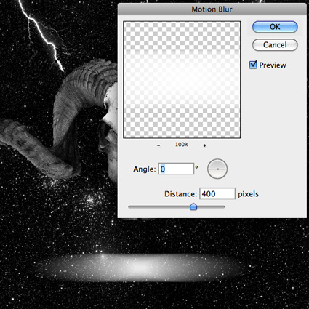Zoom in preview with plus button
Screen dimensions: 309x309
click(x=205, y=145)
